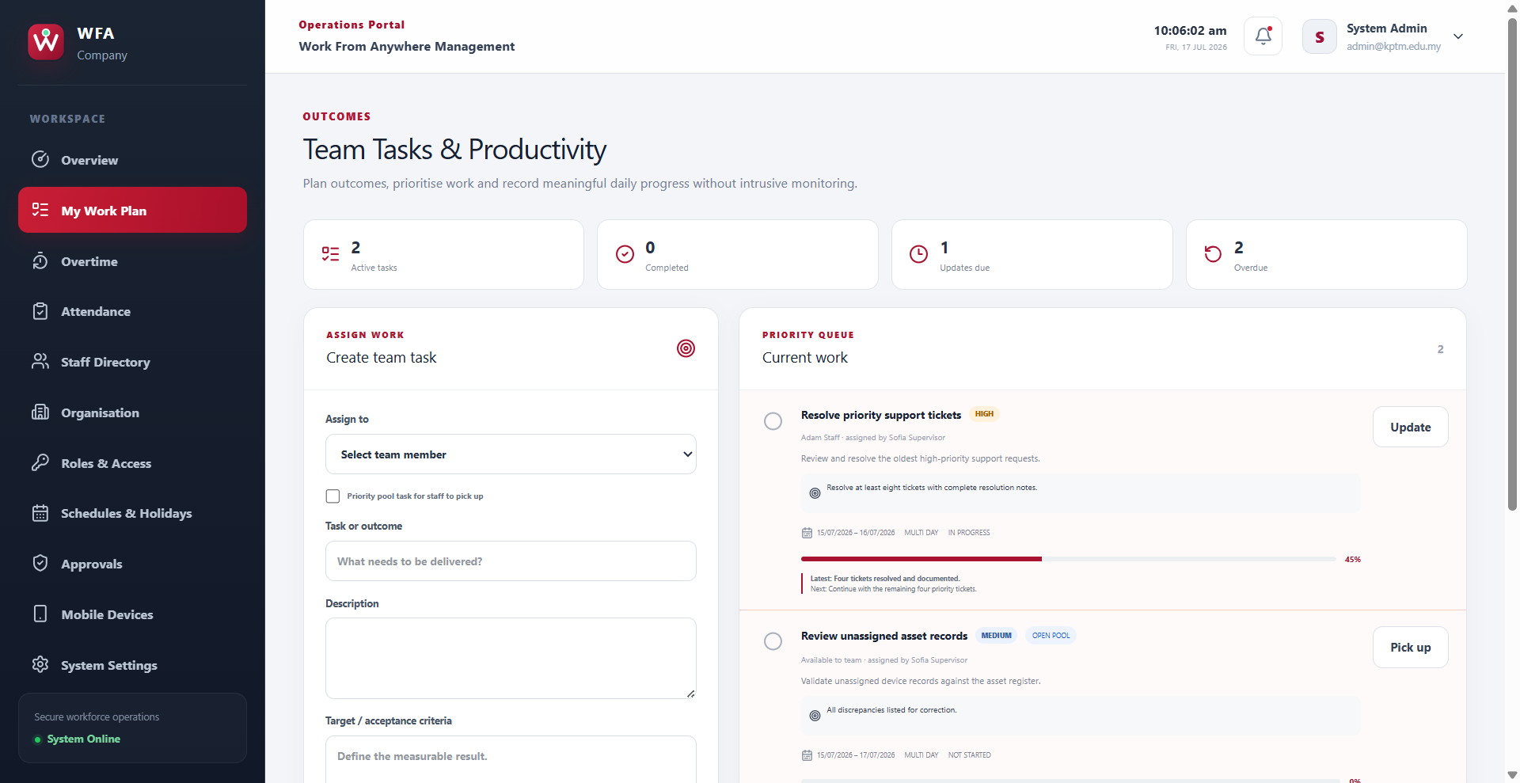Click the target icon beside discrepancies criteria
This screenshot has width=1520, height=783.
point(815,716)
